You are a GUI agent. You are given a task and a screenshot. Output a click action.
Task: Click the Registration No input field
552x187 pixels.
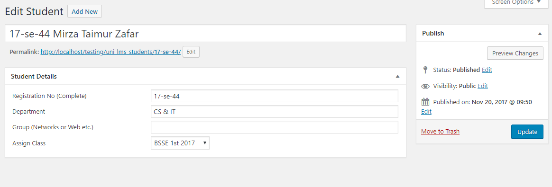tap(274, 96)
